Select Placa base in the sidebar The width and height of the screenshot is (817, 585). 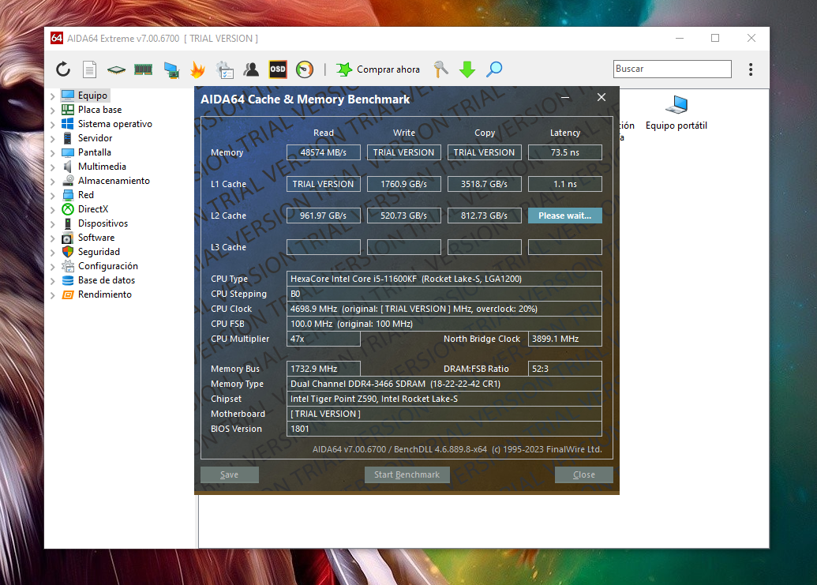(99, 110)
